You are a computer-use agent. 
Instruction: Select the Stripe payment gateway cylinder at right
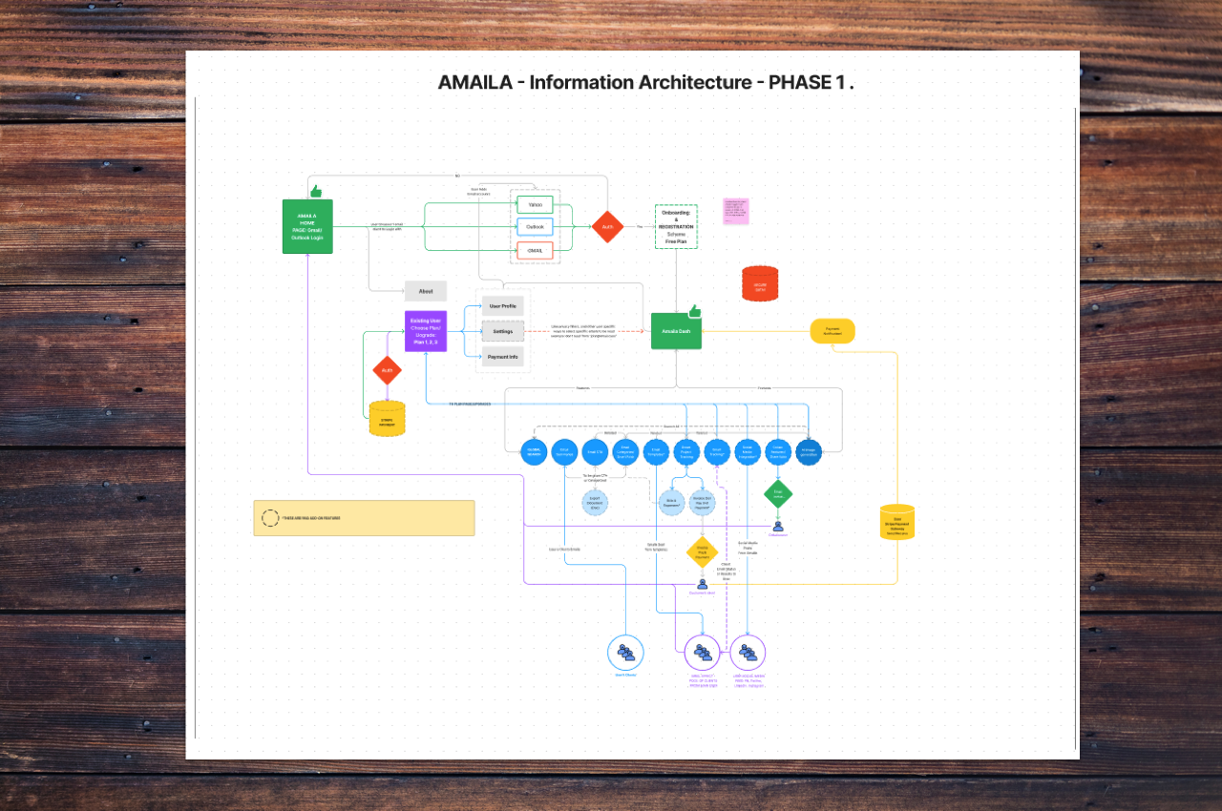(897, 522)
